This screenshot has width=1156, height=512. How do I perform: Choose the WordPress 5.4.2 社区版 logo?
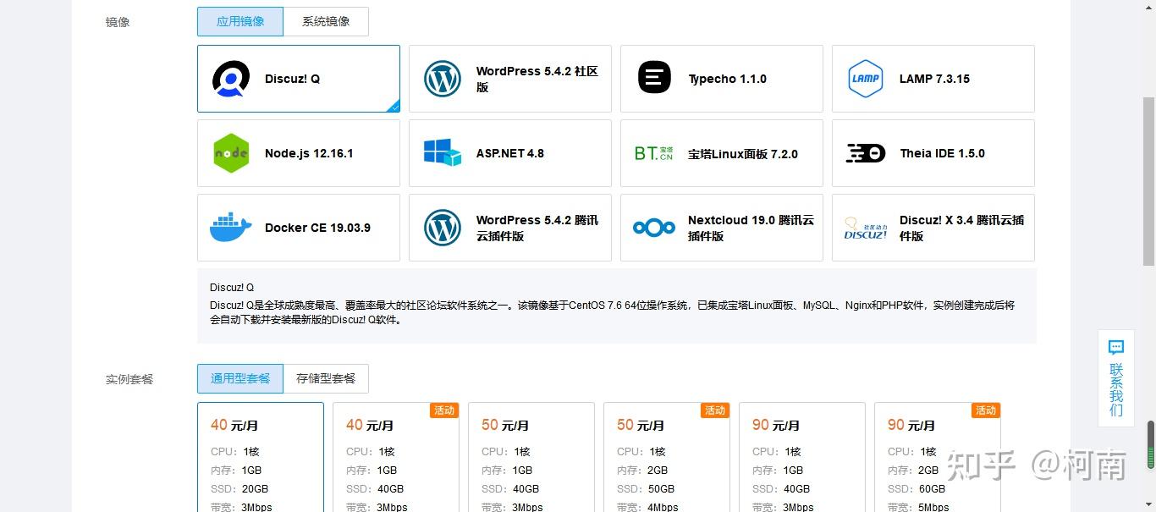tap(443, 79)
